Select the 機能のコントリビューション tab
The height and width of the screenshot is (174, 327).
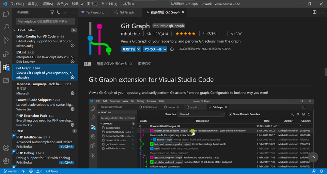(114, 64)
